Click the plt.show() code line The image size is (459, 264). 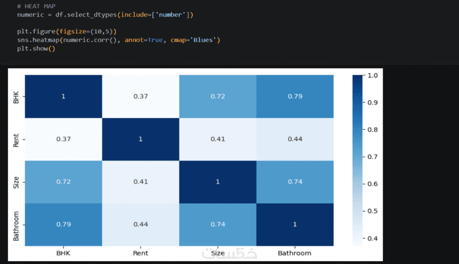tap(36, 49)
